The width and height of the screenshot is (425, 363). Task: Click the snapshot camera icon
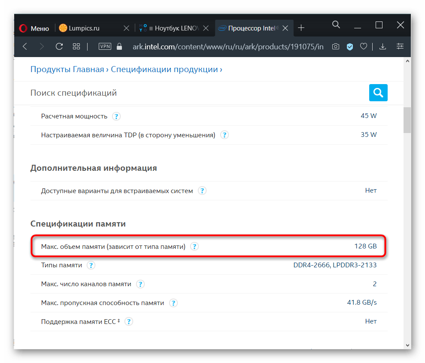[336, 46]
